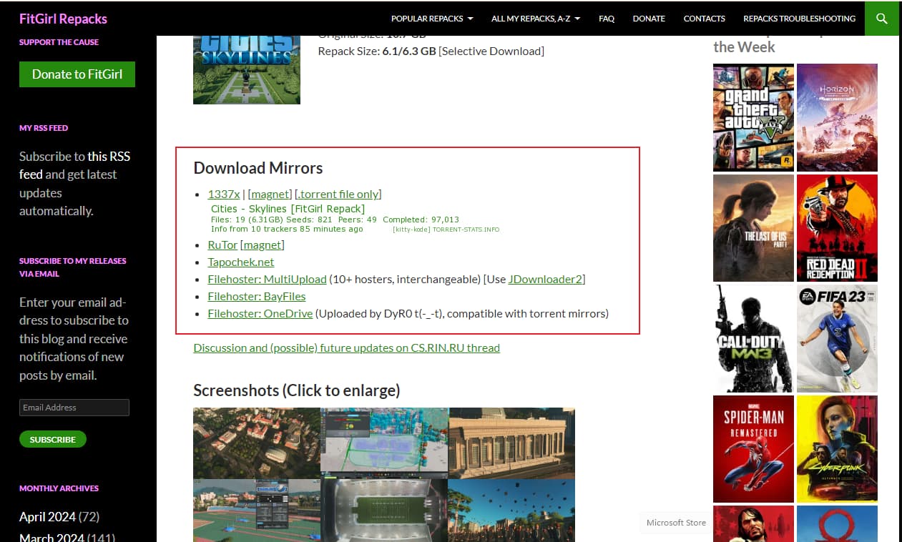Focus the Email Address field
902x542 pixels.
point(74,408)
